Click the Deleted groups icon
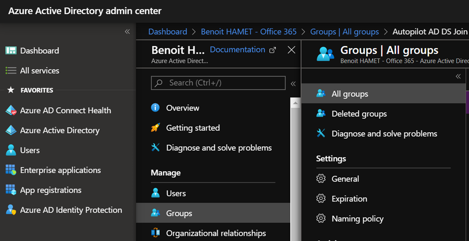Viewport: 469px width, 241px height. click(321, 114)
